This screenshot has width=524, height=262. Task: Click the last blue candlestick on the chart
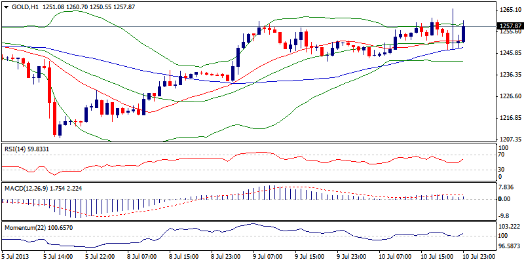click(x=464, y=33)
